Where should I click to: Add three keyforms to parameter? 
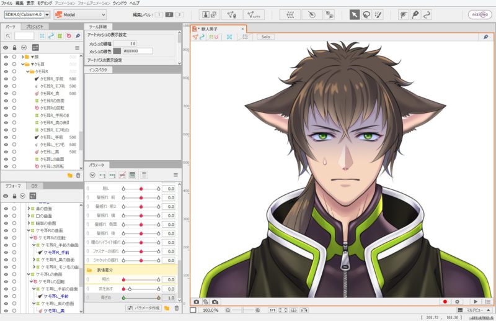[112, 175]
